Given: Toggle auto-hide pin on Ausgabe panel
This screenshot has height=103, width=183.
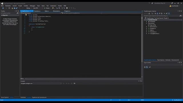Looking at the screenshot, I should [140, 81].
